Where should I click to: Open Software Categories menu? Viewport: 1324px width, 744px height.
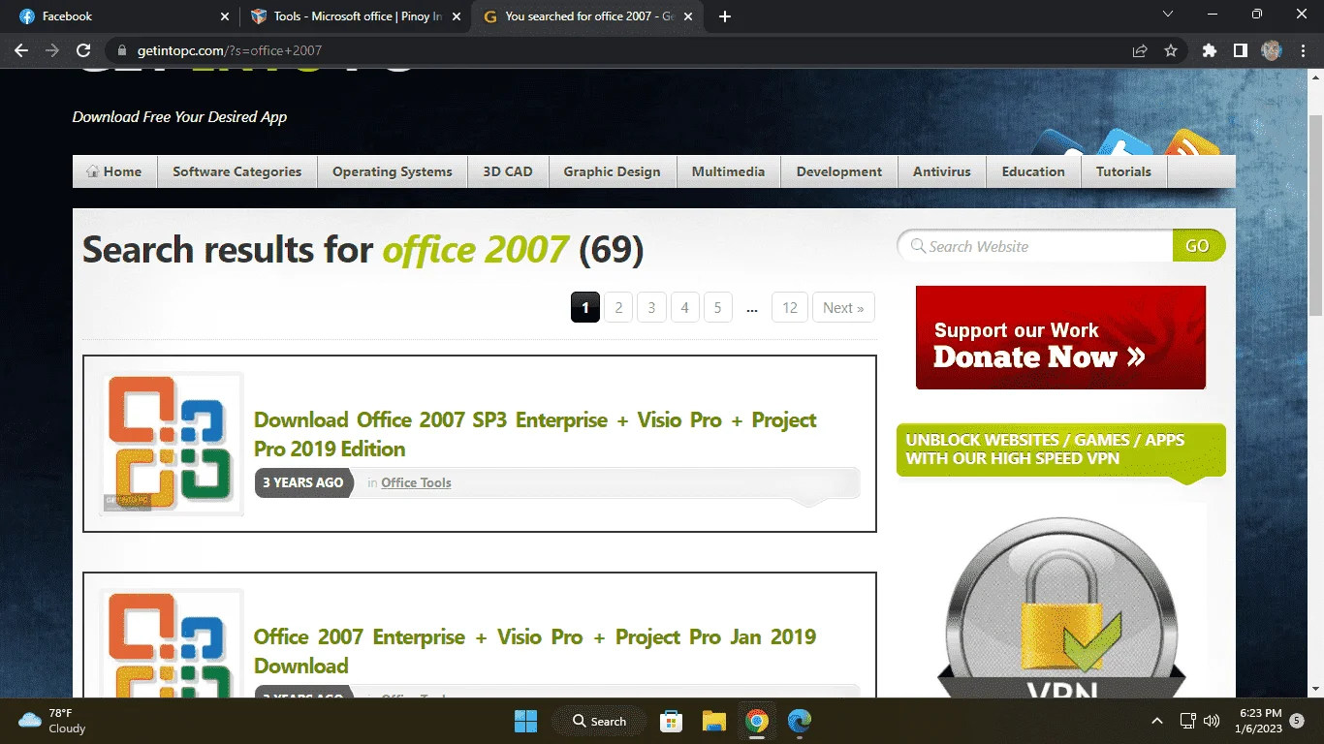tap(237, 171)
